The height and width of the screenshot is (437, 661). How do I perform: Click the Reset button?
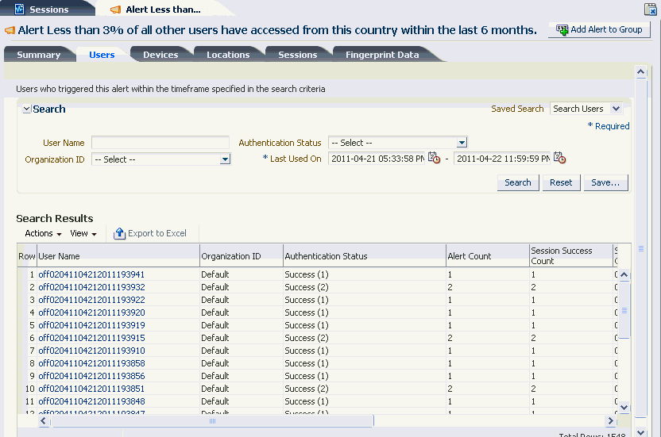tap(561, 182)
